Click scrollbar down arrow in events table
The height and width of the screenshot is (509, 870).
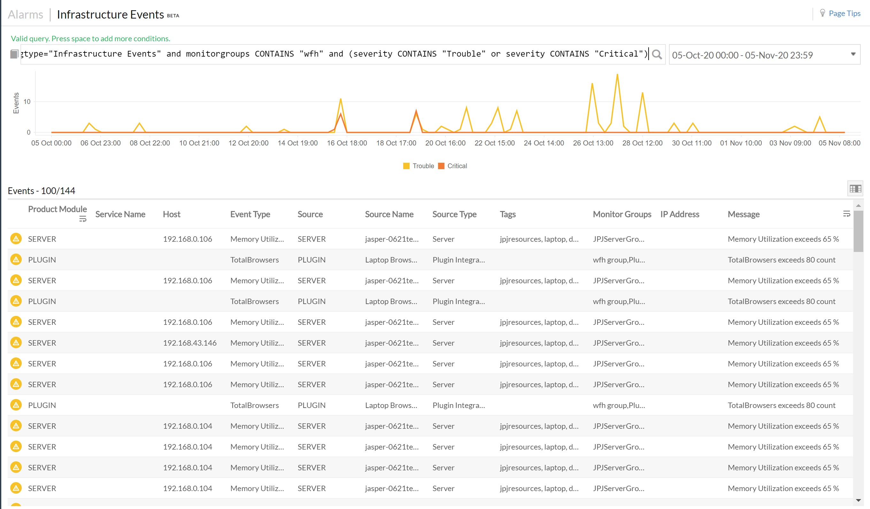pyautogui.click(x=858, y=500)
